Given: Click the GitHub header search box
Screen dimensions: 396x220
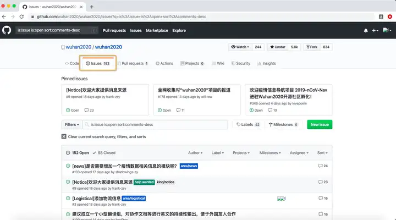Looking at the screenshot, I should tap(56, 30).
